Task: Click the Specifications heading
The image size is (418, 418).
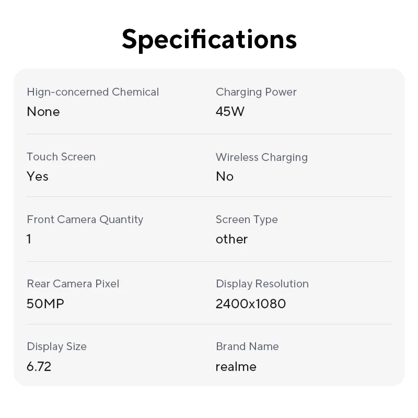Action: tap(209, 39)
